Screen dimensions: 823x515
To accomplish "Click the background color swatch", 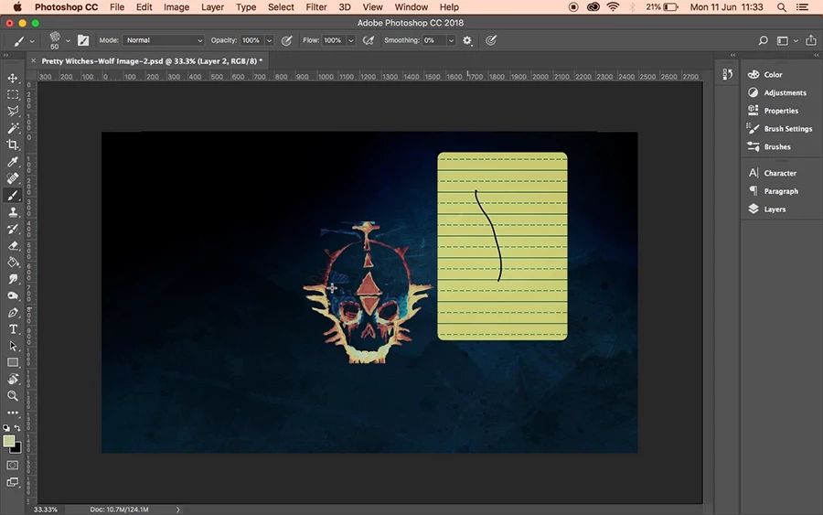I will coord(17,449).
